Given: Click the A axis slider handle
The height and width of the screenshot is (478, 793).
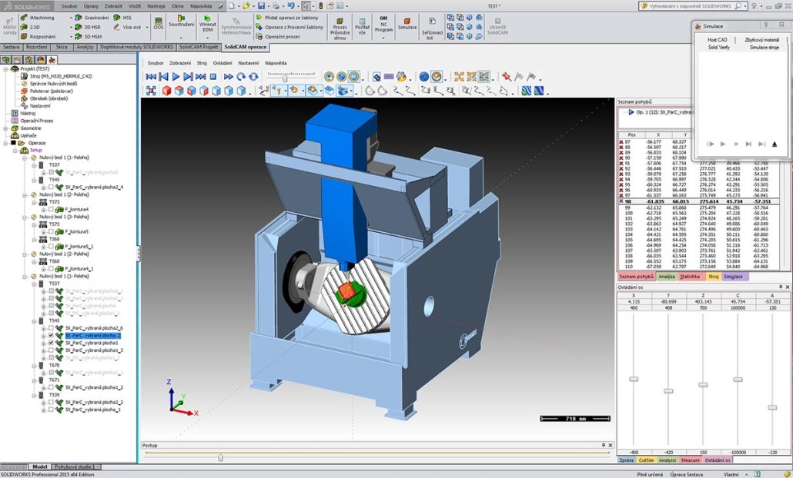Looking at the screenshot, I should pos(772,407).
